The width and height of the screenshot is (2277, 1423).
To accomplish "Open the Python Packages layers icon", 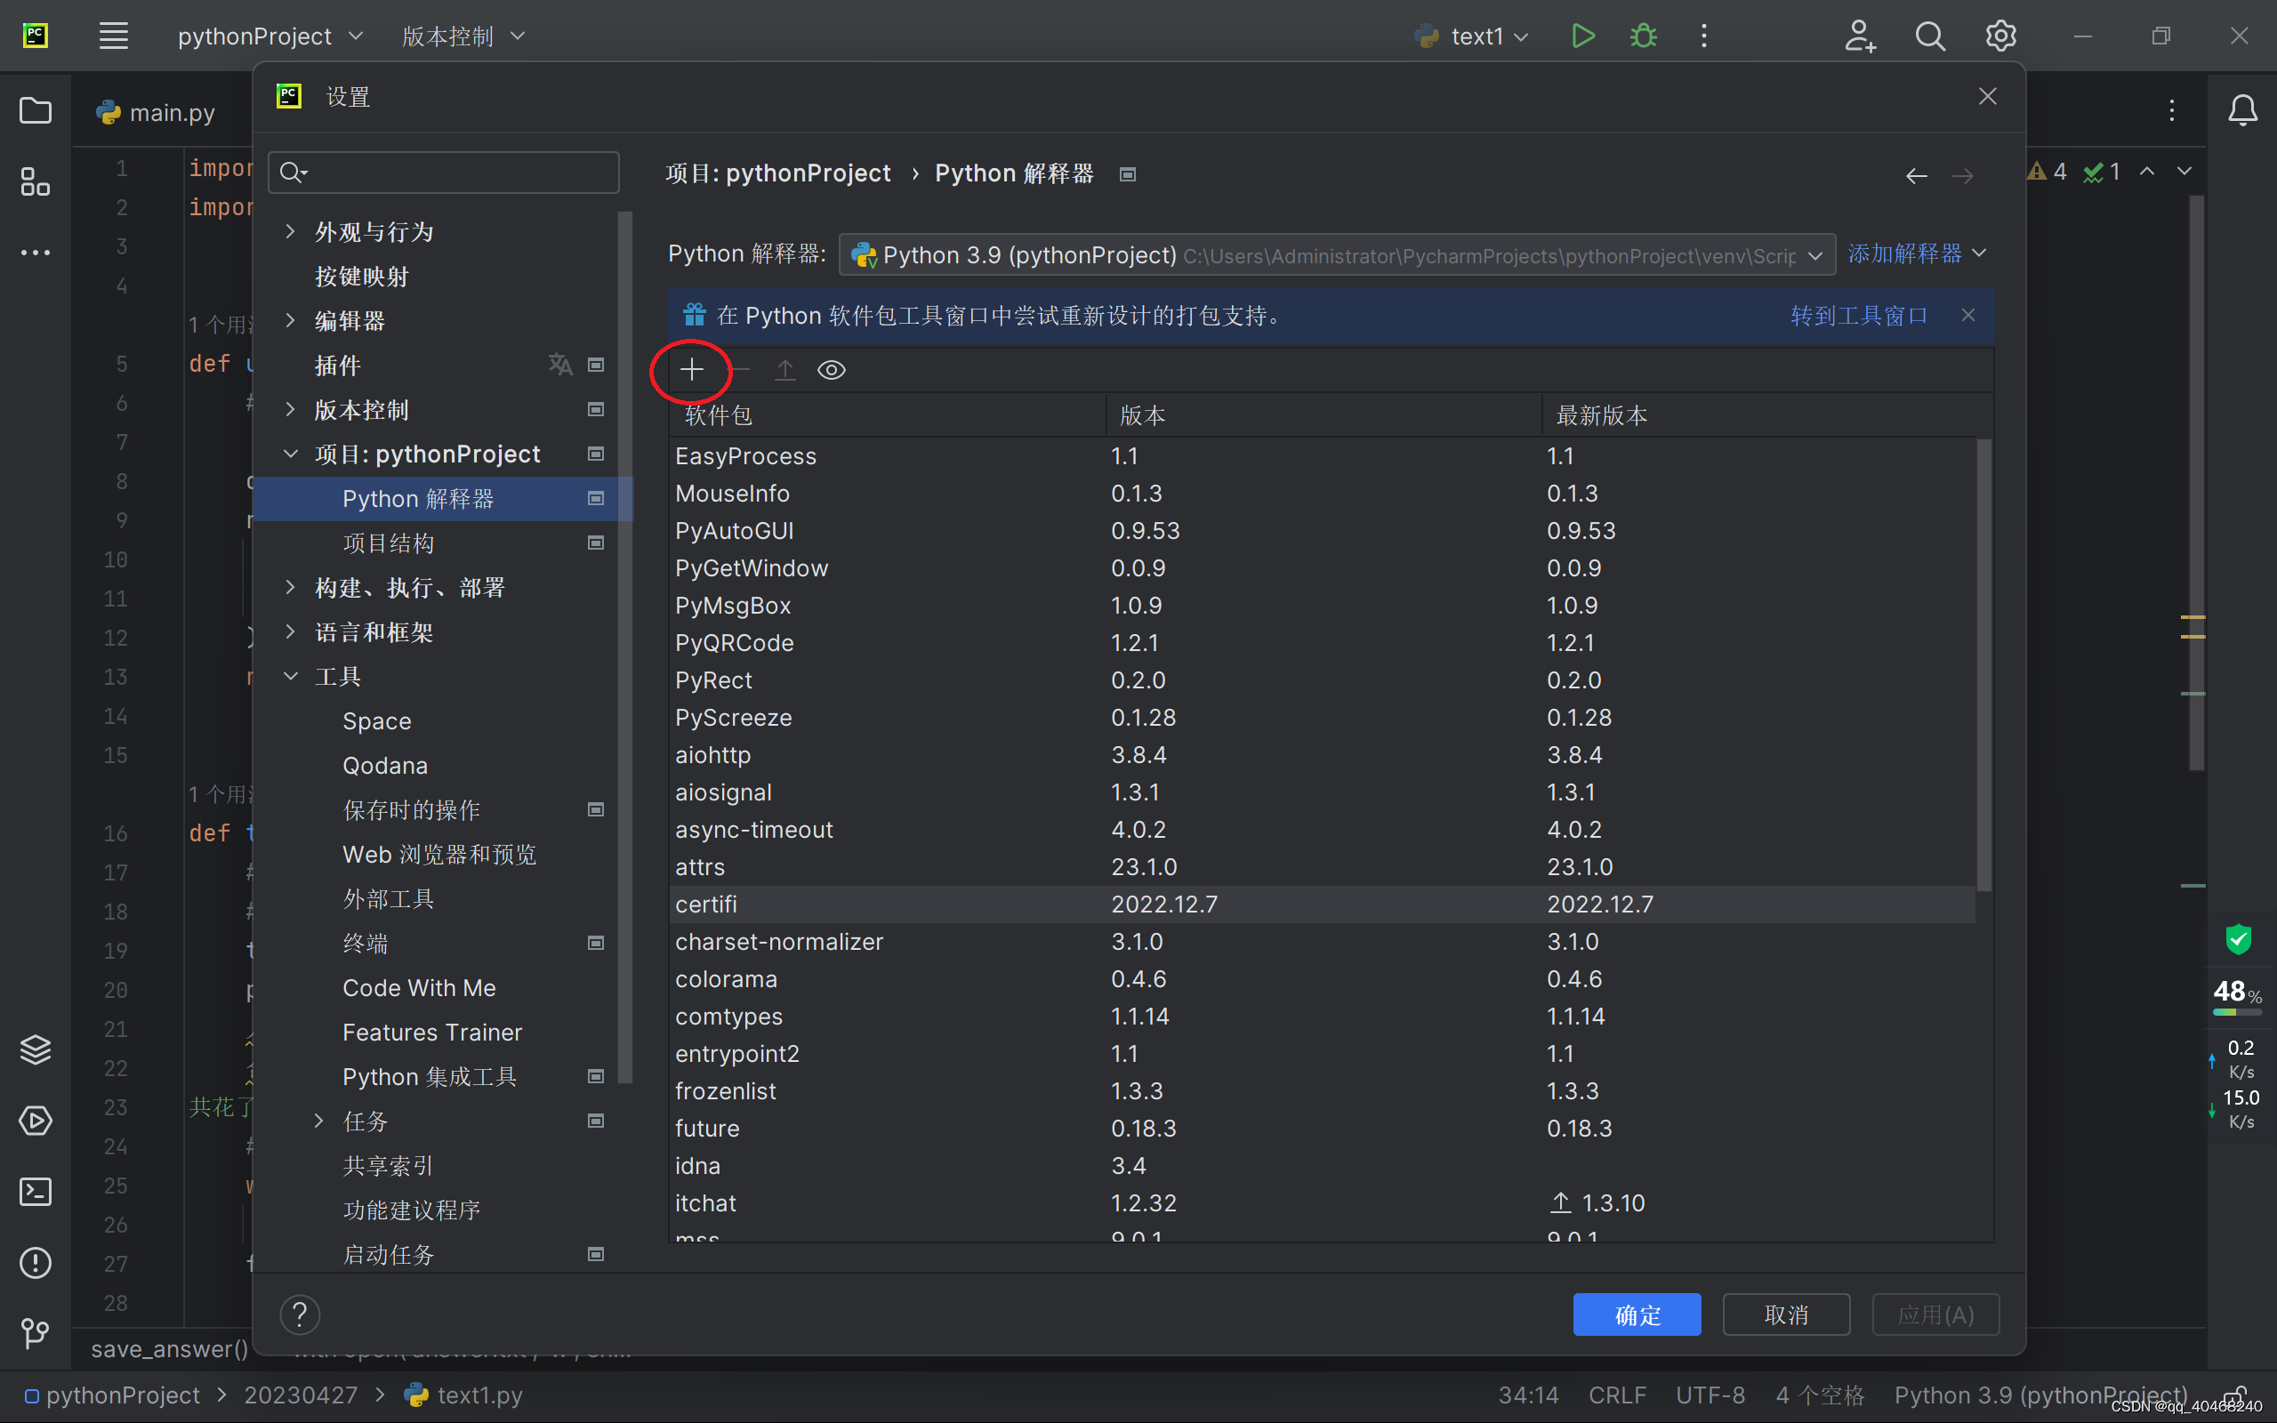I will coord(35,1049).
